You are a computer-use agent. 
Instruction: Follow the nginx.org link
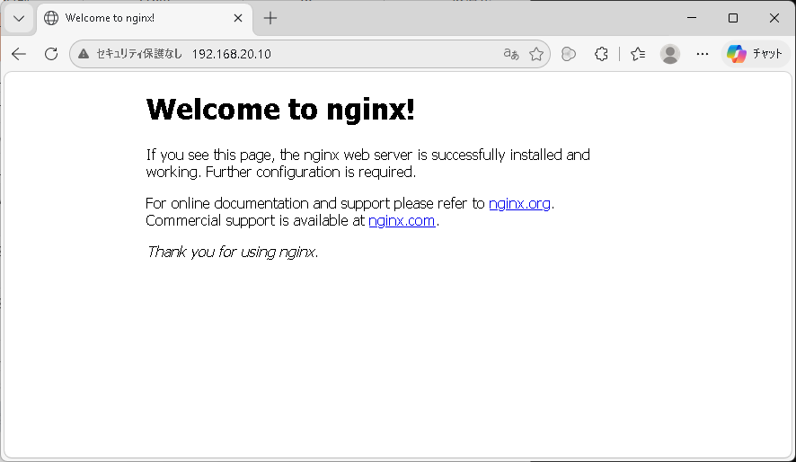pos(519,204)
